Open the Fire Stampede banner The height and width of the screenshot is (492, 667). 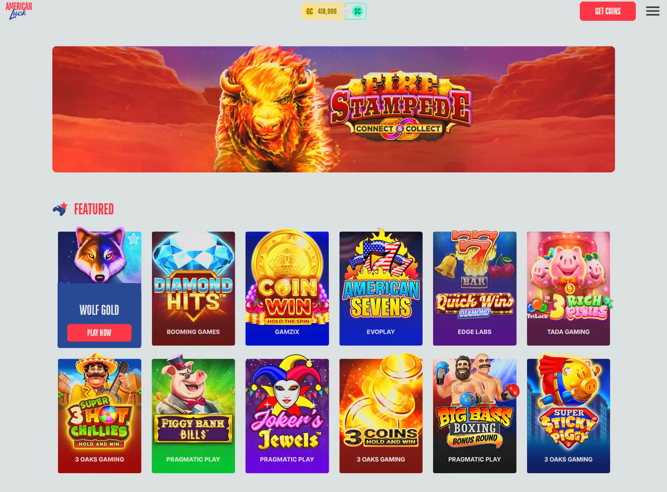(333, 109)
